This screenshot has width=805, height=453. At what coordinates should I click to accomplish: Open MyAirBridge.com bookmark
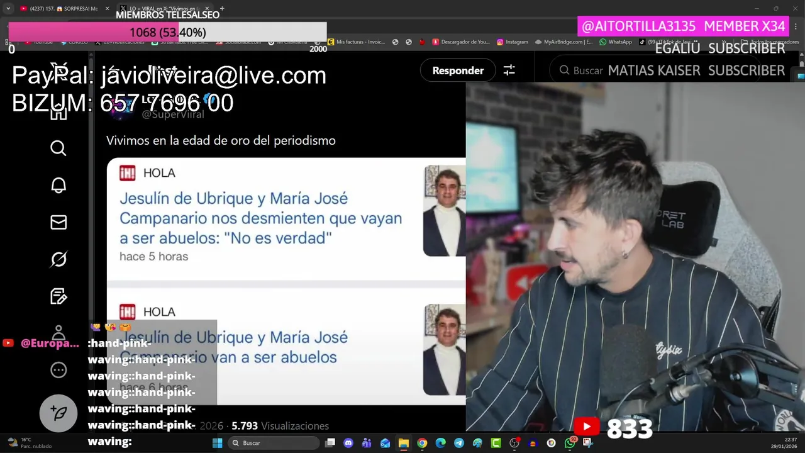click(x=564, y=42)
